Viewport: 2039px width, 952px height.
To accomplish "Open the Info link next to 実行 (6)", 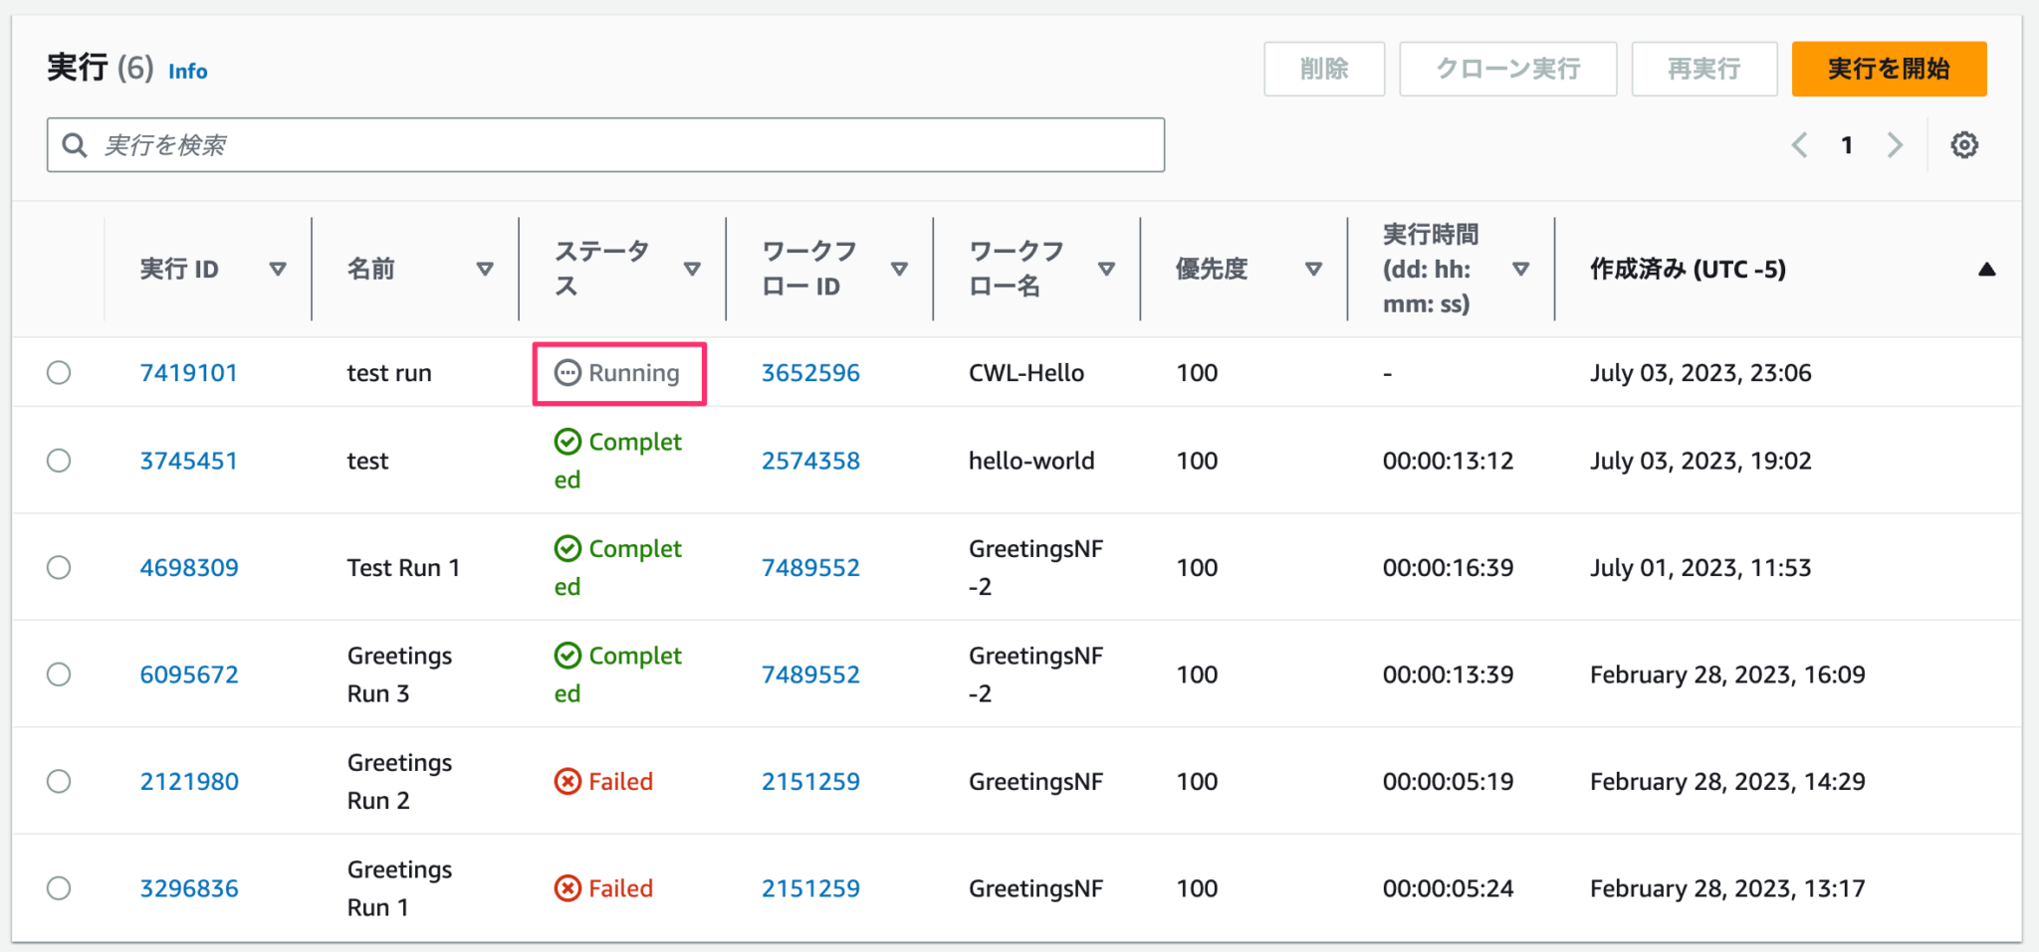I will tap(187, 72).
